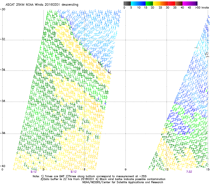Click the gray 0-5 knots legend color
The width and height of the screenshot is (210, 184).
tap(127, 3)
